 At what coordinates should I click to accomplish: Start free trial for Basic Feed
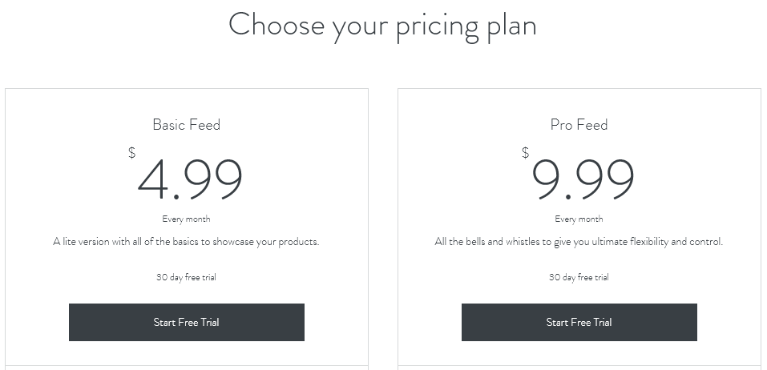tap(187, 322)
